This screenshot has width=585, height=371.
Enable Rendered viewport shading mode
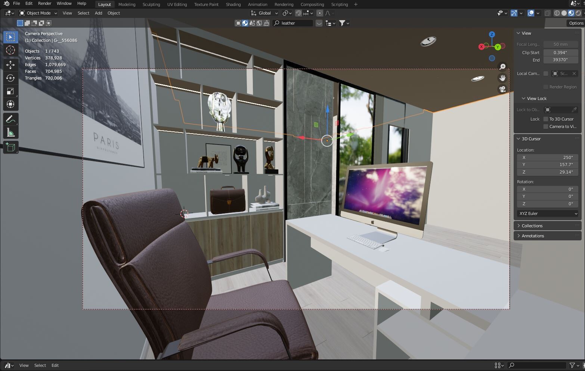[x=578, y=13]
